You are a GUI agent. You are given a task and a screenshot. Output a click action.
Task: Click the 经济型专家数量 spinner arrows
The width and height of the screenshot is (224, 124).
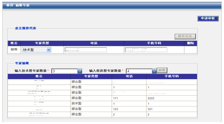(154, 71)
